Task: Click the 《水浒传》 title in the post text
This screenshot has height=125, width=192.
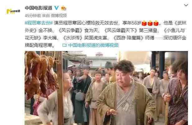Action: tap(73, 38)
